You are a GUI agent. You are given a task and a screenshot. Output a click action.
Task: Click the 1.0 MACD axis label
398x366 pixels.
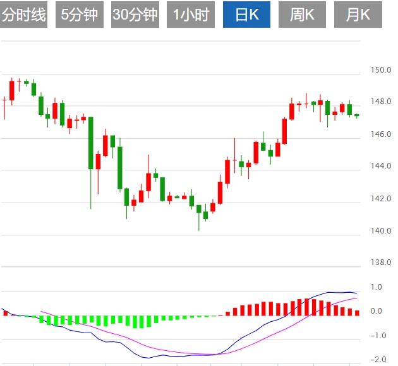click(376, 287)
